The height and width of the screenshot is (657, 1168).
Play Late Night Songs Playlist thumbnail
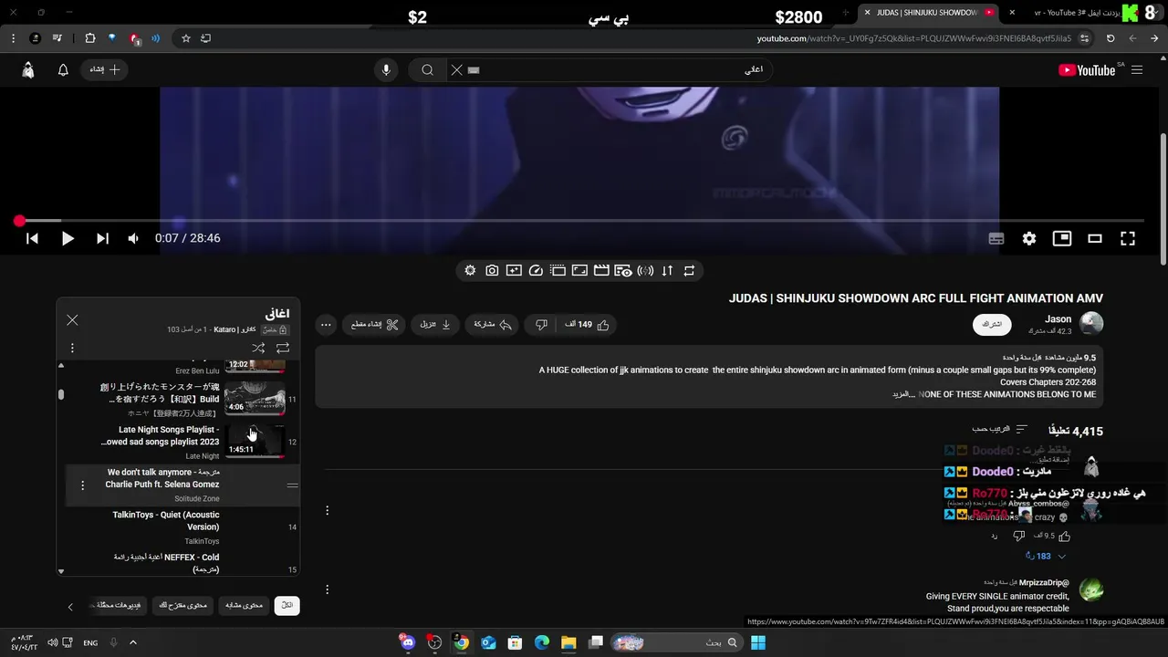(255, 441)
